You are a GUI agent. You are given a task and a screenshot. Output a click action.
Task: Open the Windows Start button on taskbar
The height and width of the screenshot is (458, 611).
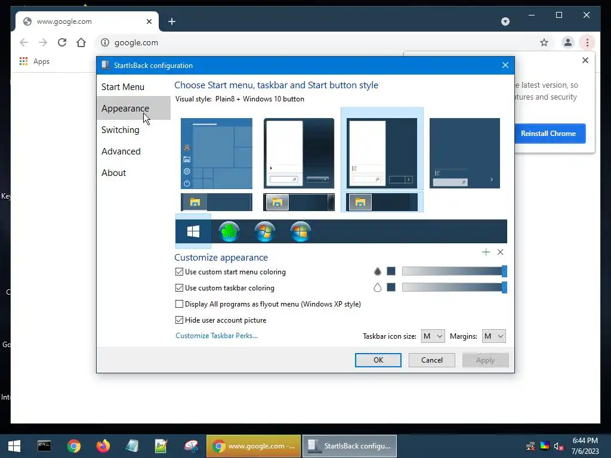tap(14, 446)
